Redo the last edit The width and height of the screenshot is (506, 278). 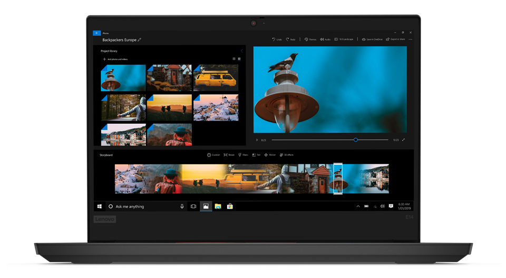click(x=290, y=39)
